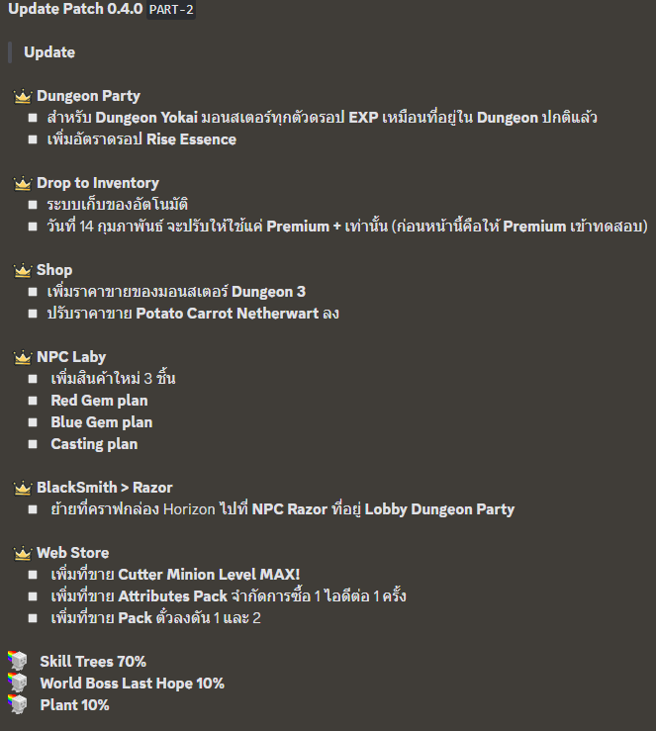Click the crown emoji next to Shop
656x731 pixels.
click(x=23, y=270)
